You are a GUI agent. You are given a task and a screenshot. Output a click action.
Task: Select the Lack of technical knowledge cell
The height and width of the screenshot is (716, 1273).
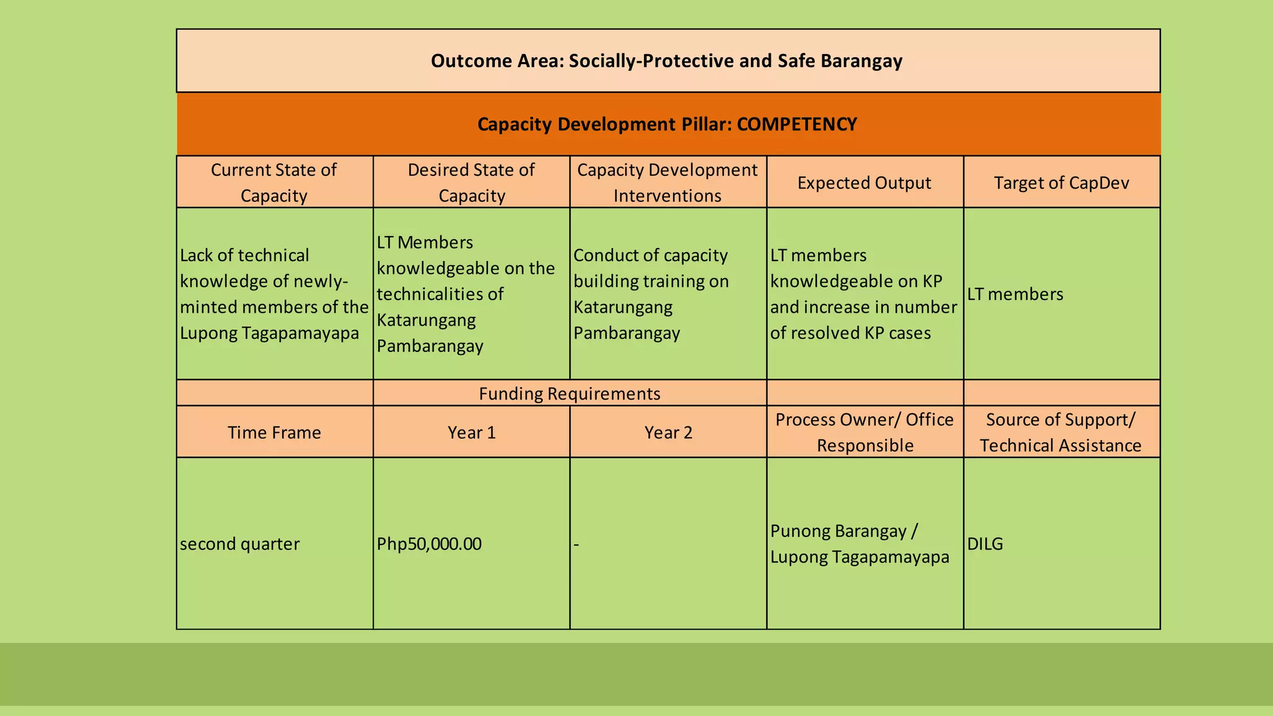coord(274,294)
